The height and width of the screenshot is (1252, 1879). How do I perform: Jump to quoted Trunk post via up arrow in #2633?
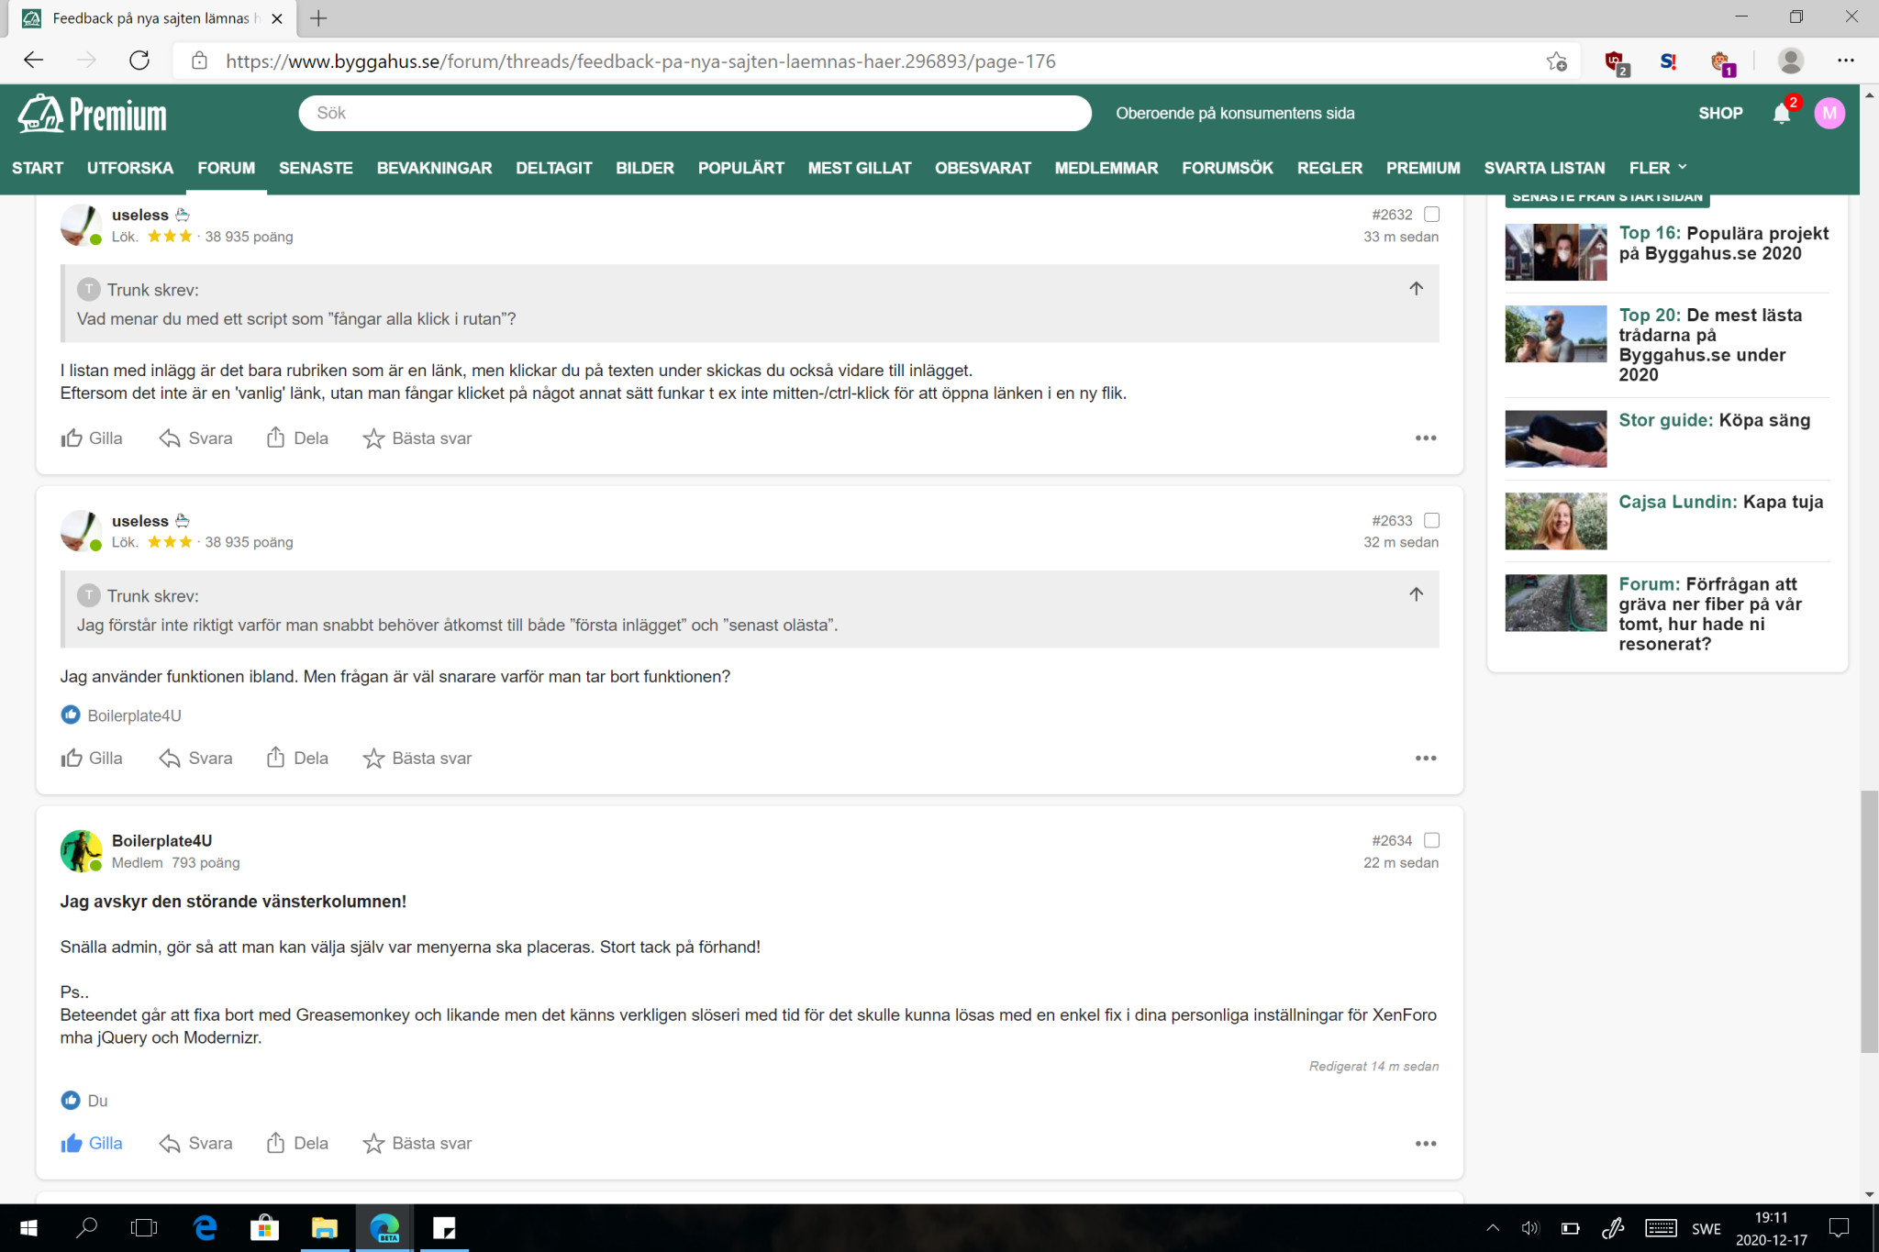tap(1416, 594)
